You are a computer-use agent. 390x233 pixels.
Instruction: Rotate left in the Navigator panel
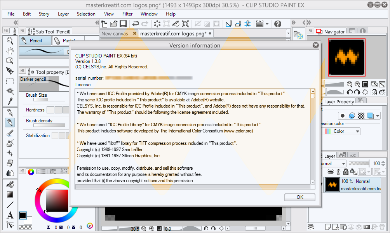(x=350, y=92)
